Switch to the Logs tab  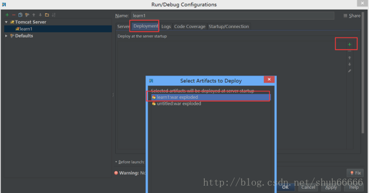click(x=166, y=27)
